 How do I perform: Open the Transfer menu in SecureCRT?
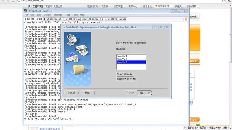click(x=58, y=15)
